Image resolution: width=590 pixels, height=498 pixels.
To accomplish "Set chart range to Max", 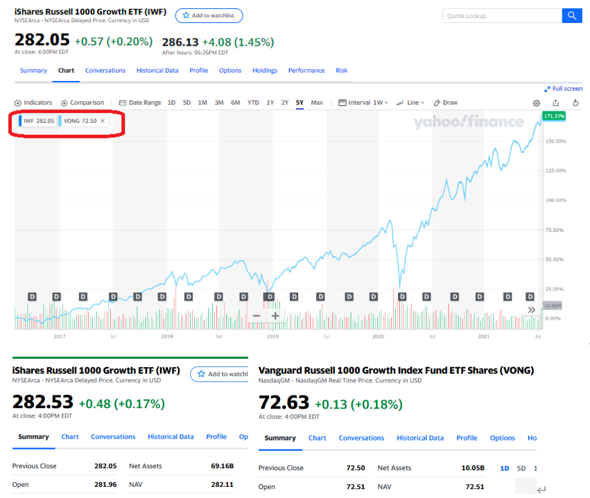I will click(x=317, y=103).
